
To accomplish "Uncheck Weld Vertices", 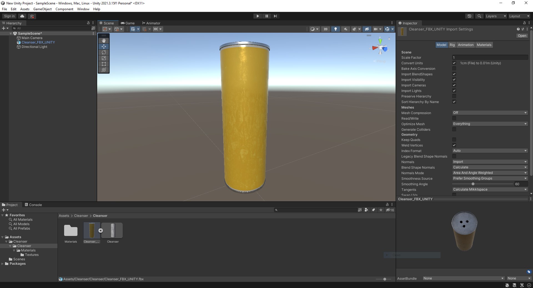I will coord(454,145).
